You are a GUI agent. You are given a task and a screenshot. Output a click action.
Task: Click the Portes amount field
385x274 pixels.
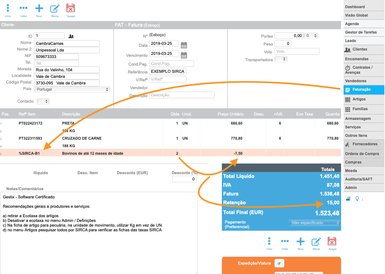289,36
